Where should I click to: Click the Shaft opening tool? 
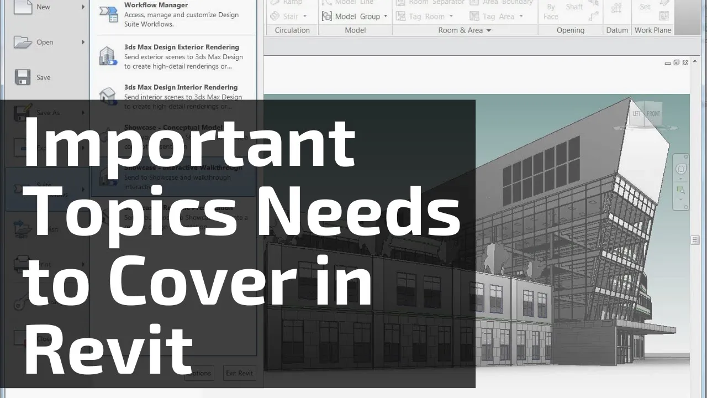574,7
